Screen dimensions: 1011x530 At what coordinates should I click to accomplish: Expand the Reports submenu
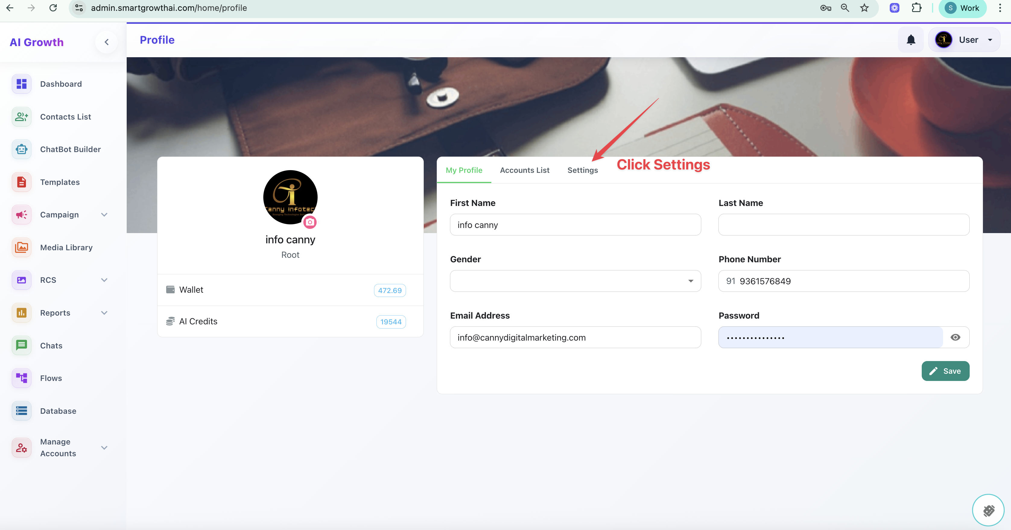(x=104, y=313)
